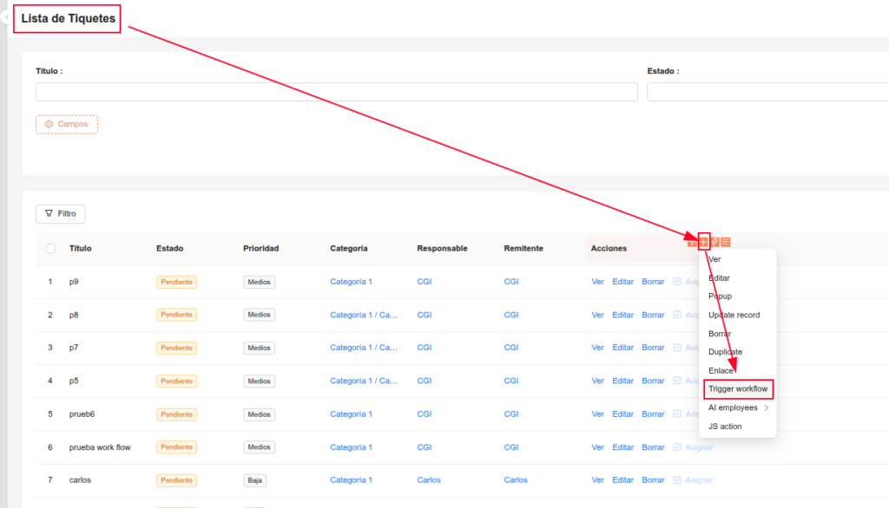The image size is (889, 508).
Task: Click CGI Remitente link in p9 row
Action: coord(510,282)
